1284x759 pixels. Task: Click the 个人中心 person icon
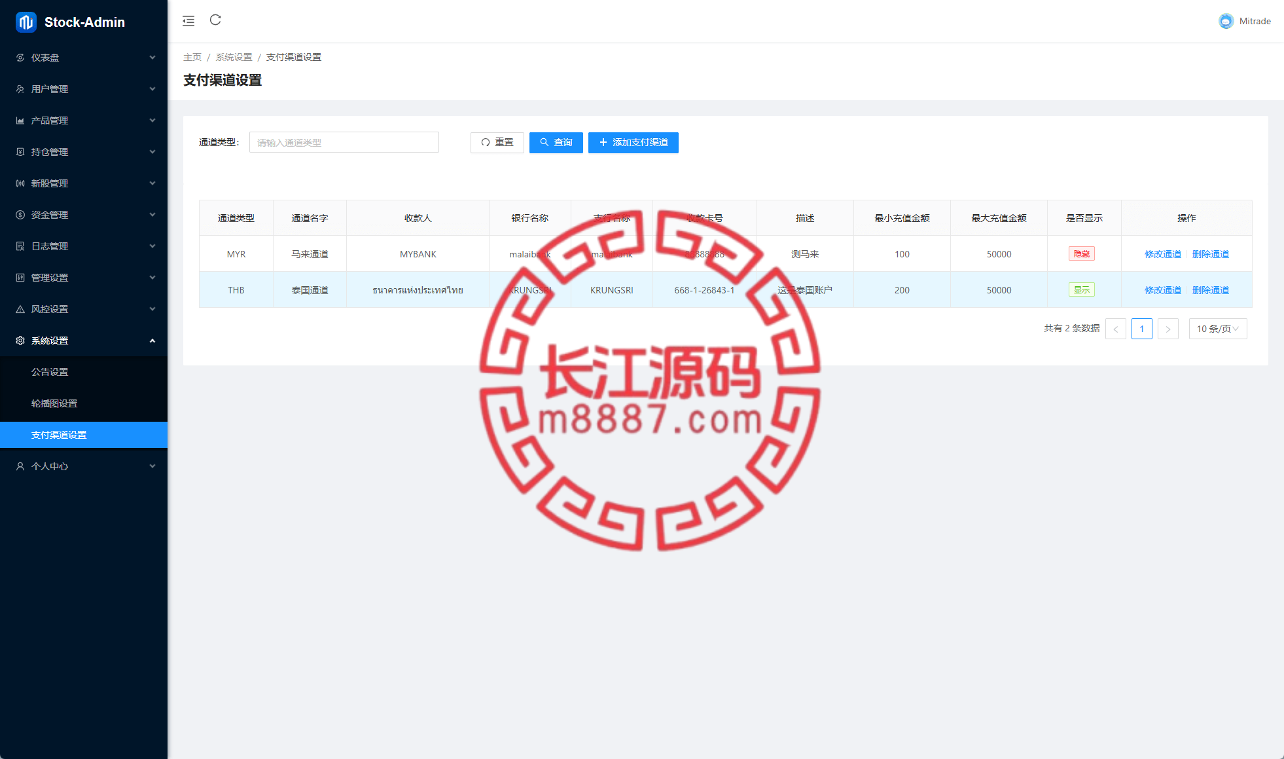click(x=20, y=466)
